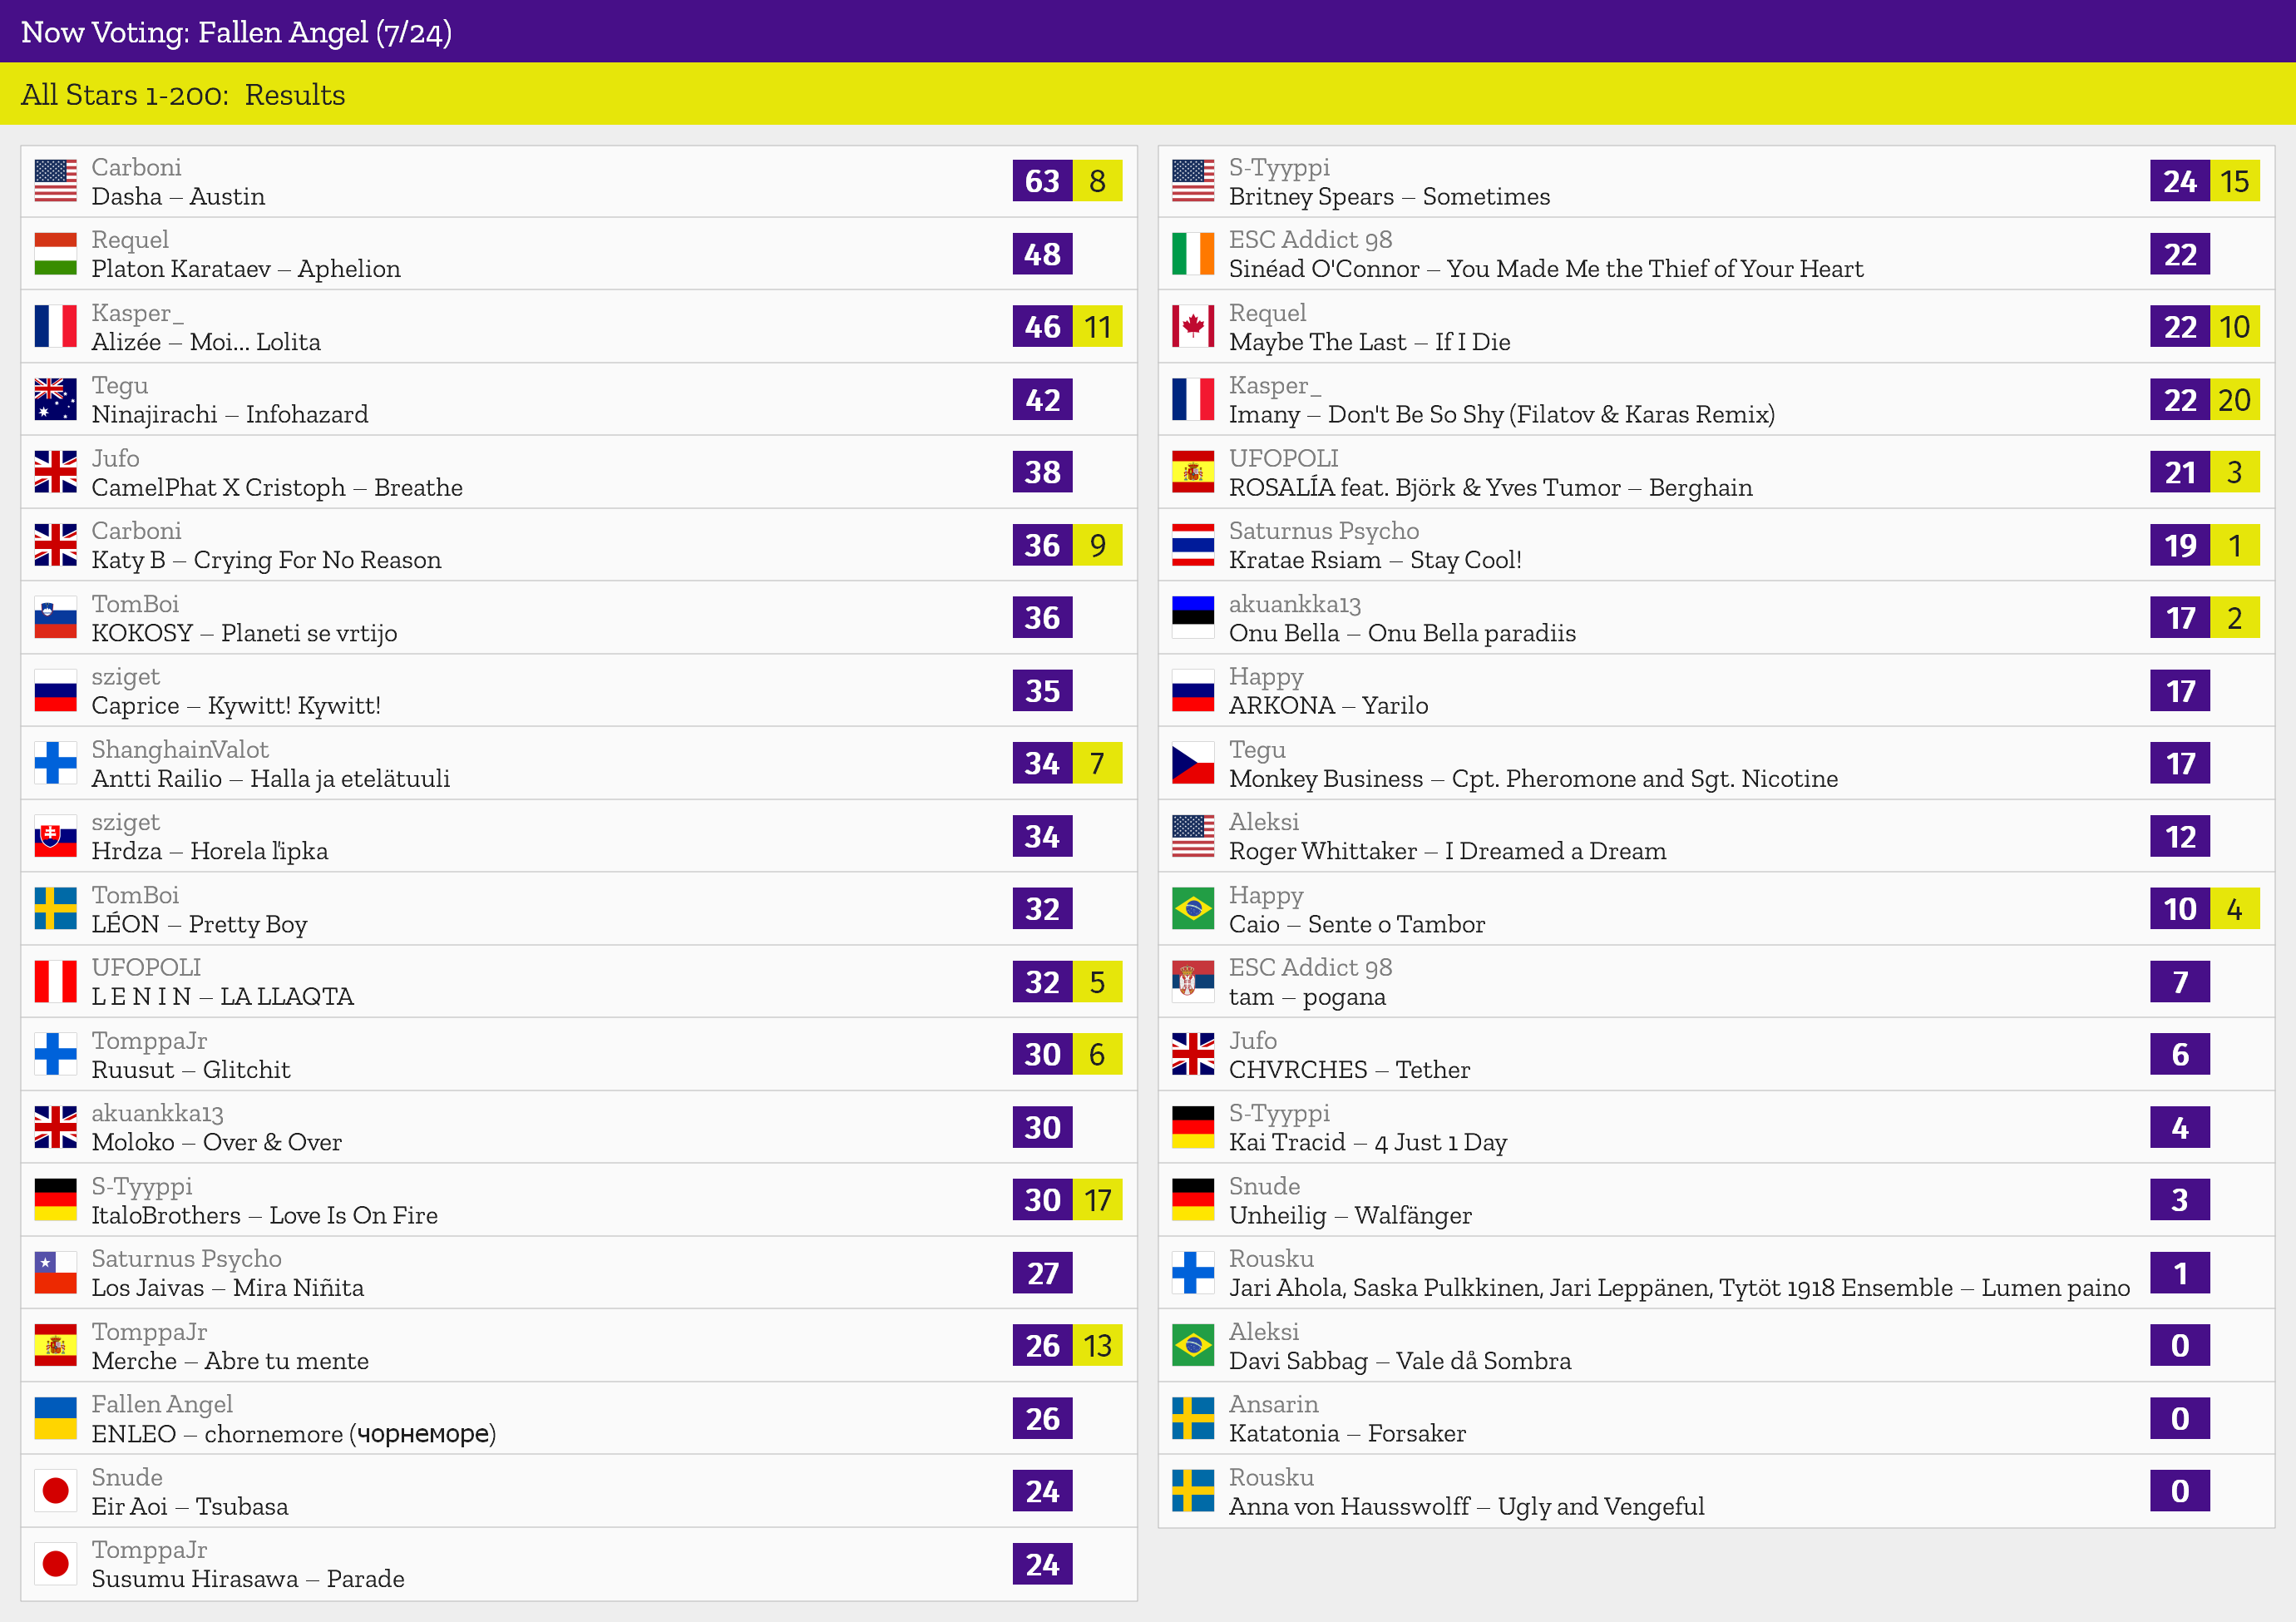
Task: Select the yellow 20 badge in Imany's row
Action: click(x=2235, y=399)
